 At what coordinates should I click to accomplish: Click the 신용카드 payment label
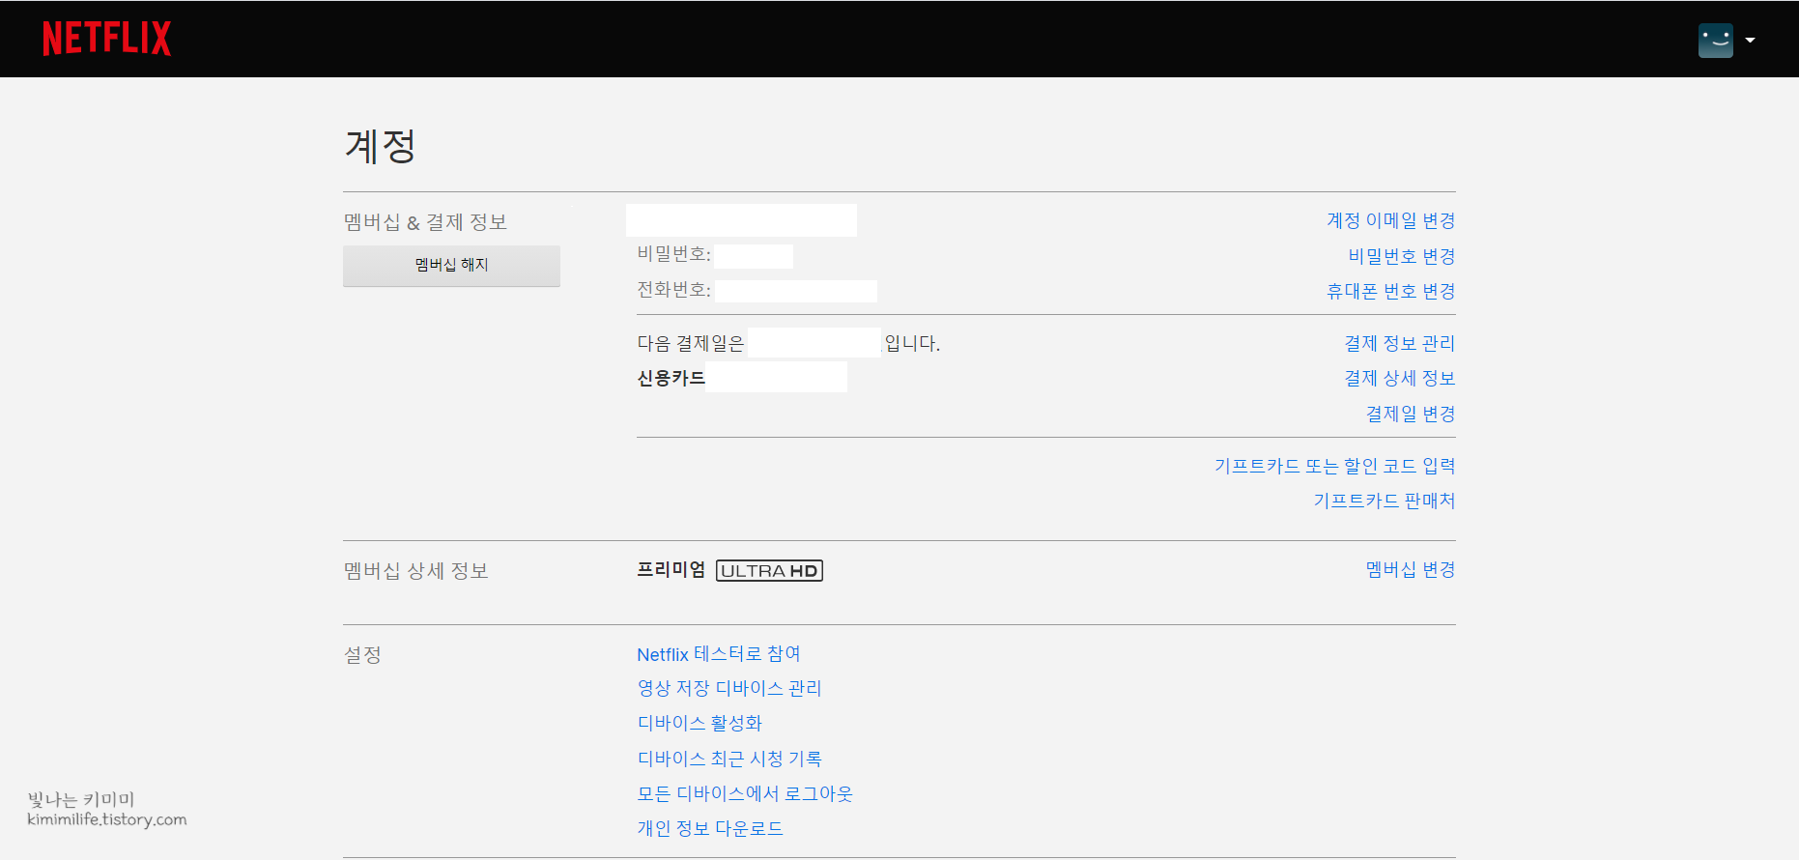pos(671,378)
